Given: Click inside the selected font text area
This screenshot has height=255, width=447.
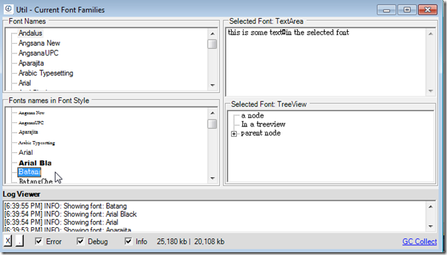Looking at the screenshot, I should point(326,62).
